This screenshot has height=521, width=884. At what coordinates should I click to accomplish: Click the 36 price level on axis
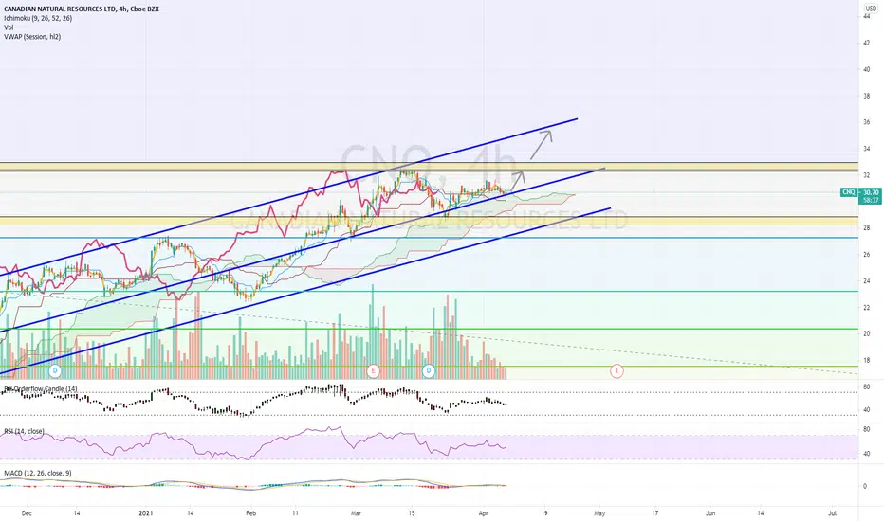click(x=867, y=122)
